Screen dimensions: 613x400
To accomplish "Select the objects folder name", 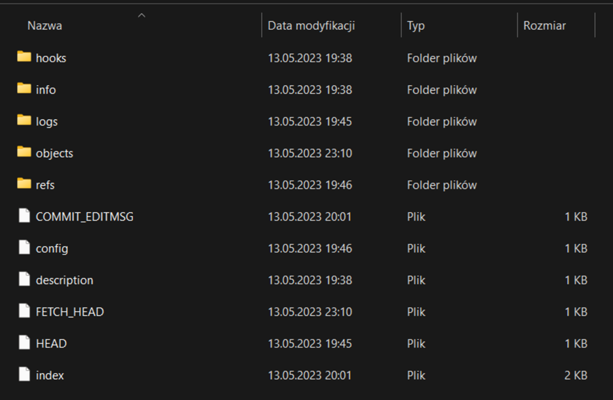I will coord(54,153).
